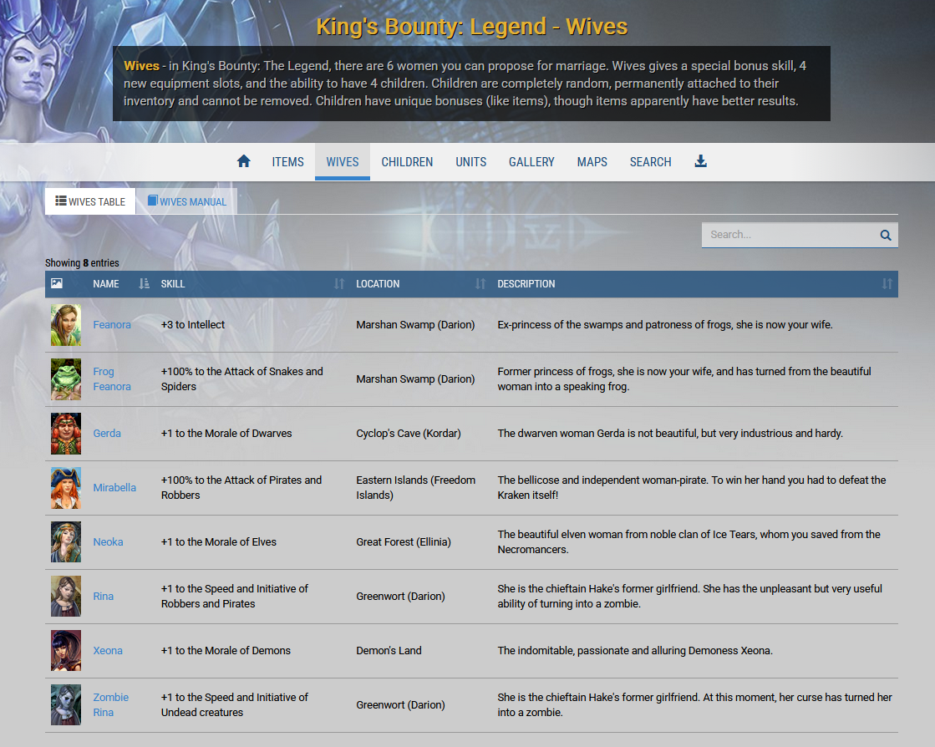The height and width of the screenshot is (747, 935).
Task: Open the Search page from navigation
Action: click(651, 161)
